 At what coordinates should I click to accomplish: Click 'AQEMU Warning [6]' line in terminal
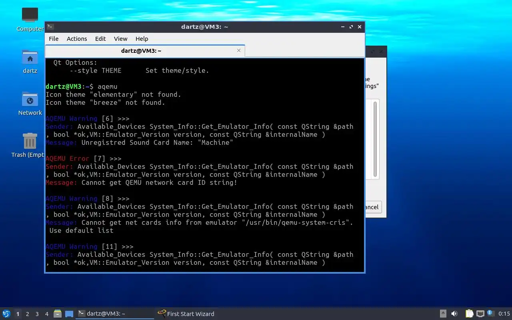(87, 118)
